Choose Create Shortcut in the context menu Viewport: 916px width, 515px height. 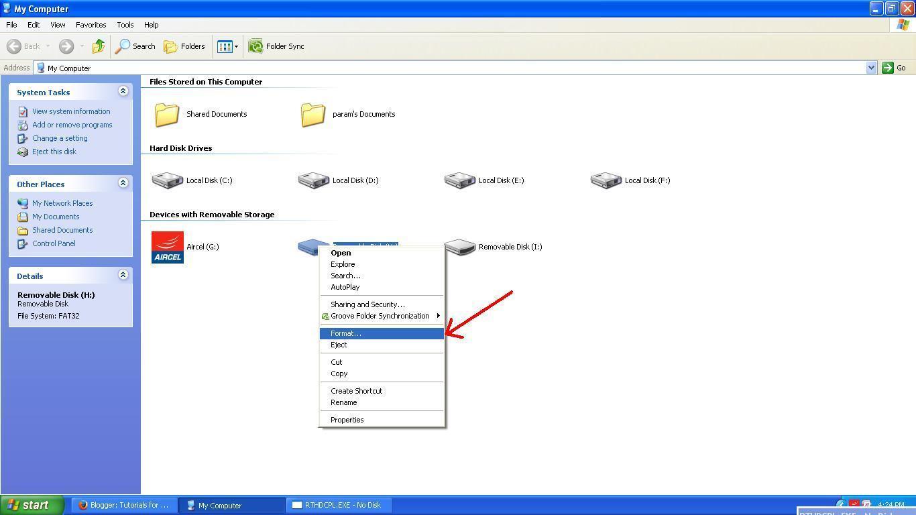tap(382, 391)
